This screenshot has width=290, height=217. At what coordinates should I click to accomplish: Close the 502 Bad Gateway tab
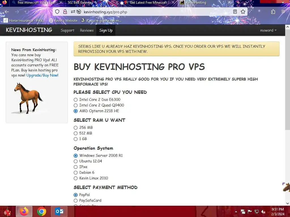coord(117,3)
